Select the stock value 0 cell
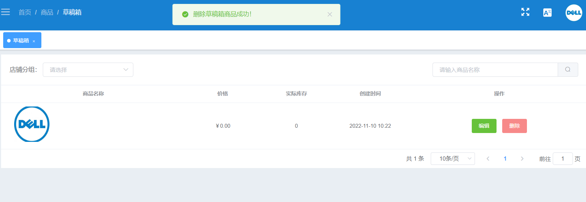The height and width of the screenshot is (202, 586). pos(296,126)
